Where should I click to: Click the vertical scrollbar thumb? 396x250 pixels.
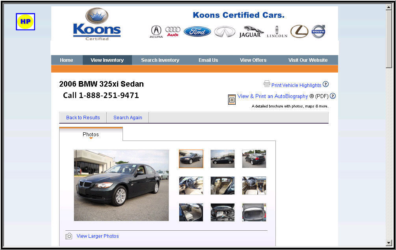[389, 39]
